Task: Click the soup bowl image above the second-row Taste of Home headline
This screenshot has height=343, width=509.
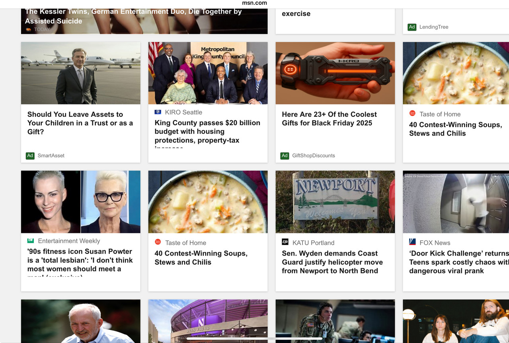Action: pos(208,202)
